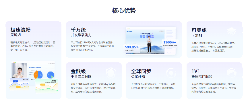Click the 金融级 card title
Screen dimensions: 248x103
[78, 71]
